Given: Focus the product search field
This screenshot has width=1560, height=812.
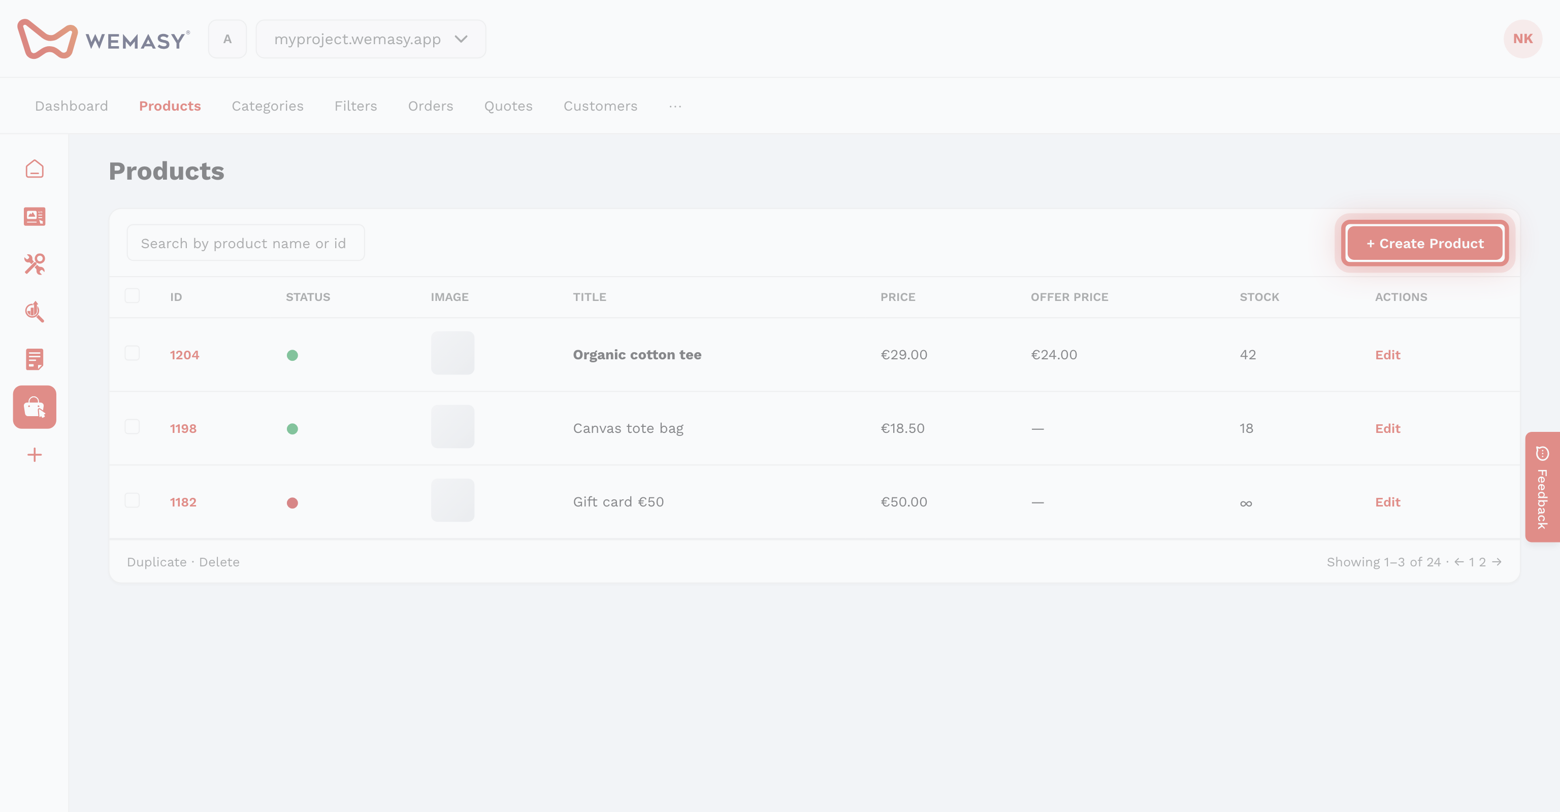Looking at the screenshot, I should tap(245, 243).
